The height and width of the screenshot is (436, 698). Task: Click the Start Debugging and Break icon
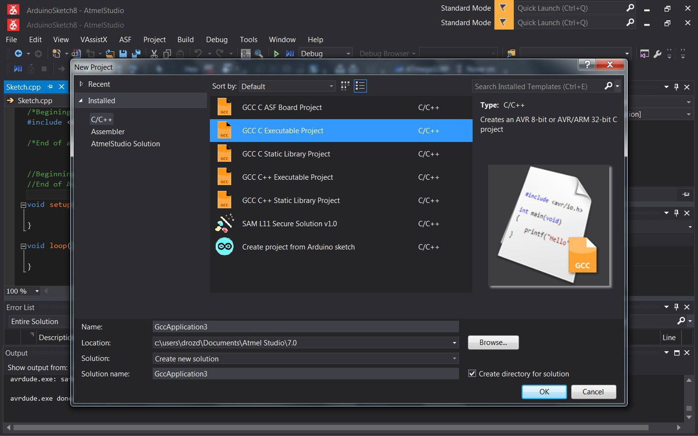click(290, 53)
